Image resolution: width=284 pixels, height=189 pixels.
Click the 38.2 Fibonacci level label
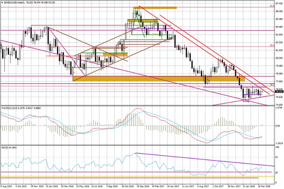click(272, 85)
